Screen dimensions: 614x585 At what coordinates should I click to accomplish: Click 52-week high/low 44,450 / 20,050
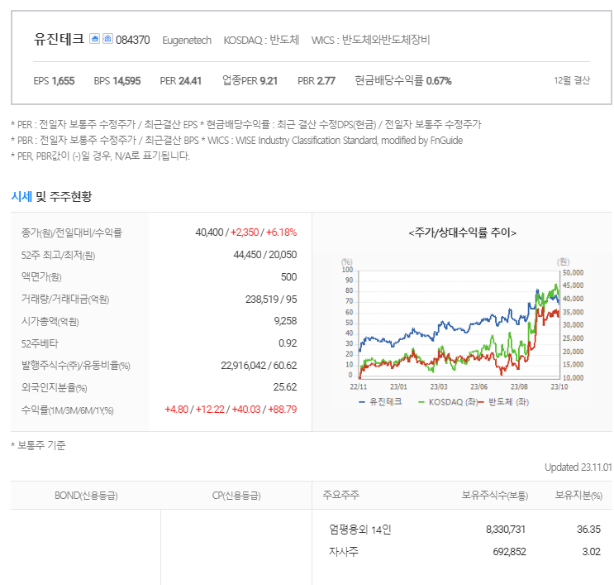(x=265, y=255)
